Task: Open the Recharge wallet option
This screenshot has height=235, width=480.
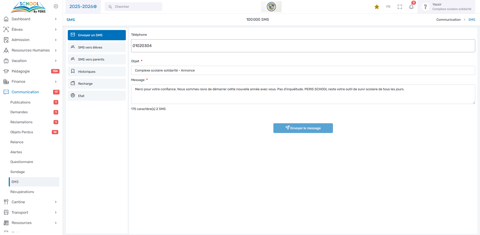Action: 97,83
